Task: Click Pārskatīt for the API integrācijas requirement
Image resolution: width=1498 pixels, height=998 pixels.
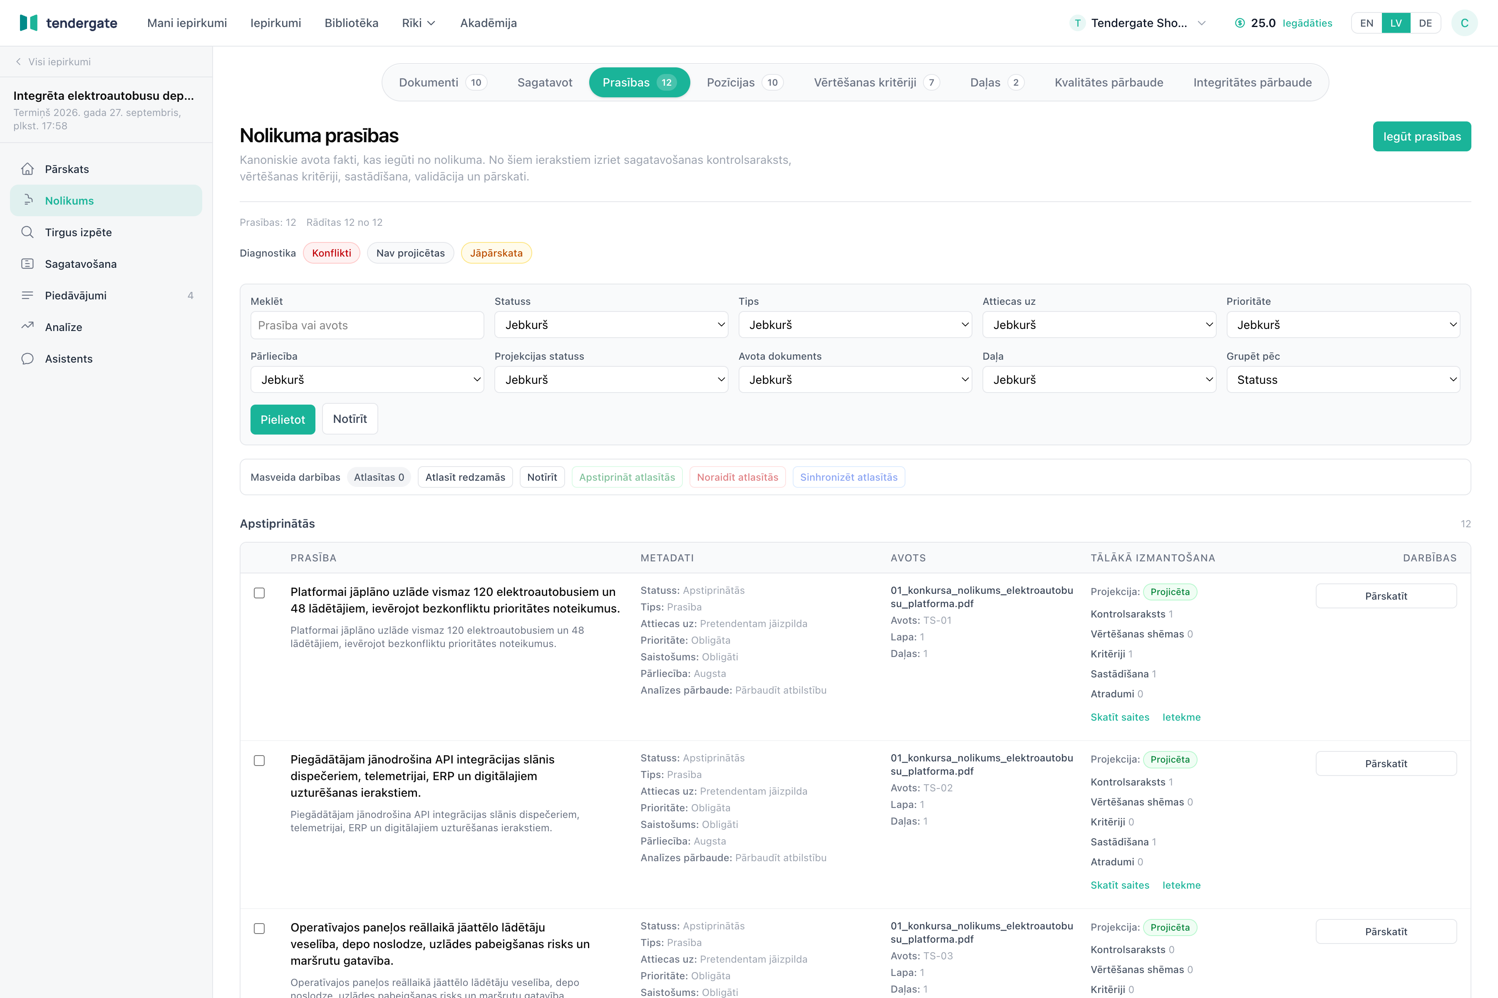Action: coord(1386,764)
